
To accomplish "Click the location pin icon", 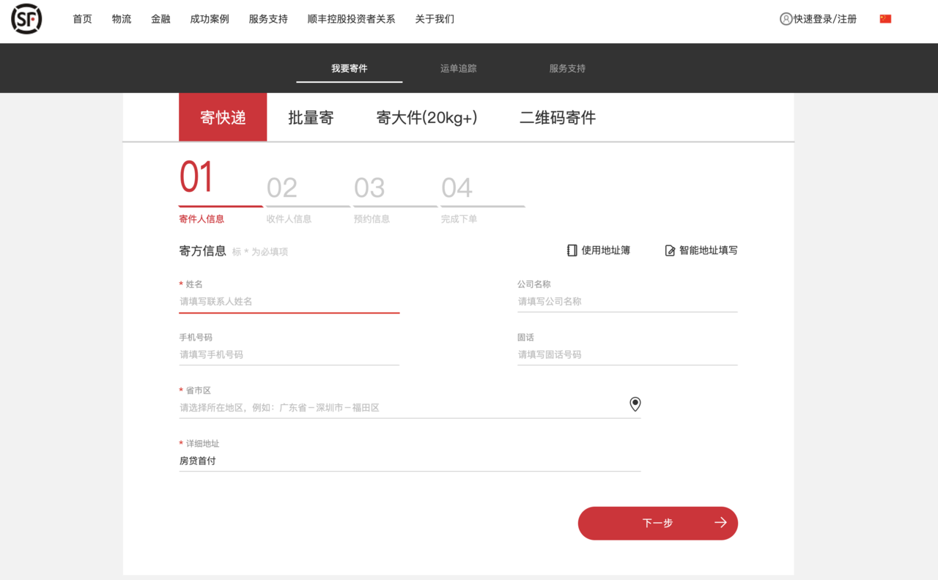I will 635,404.
